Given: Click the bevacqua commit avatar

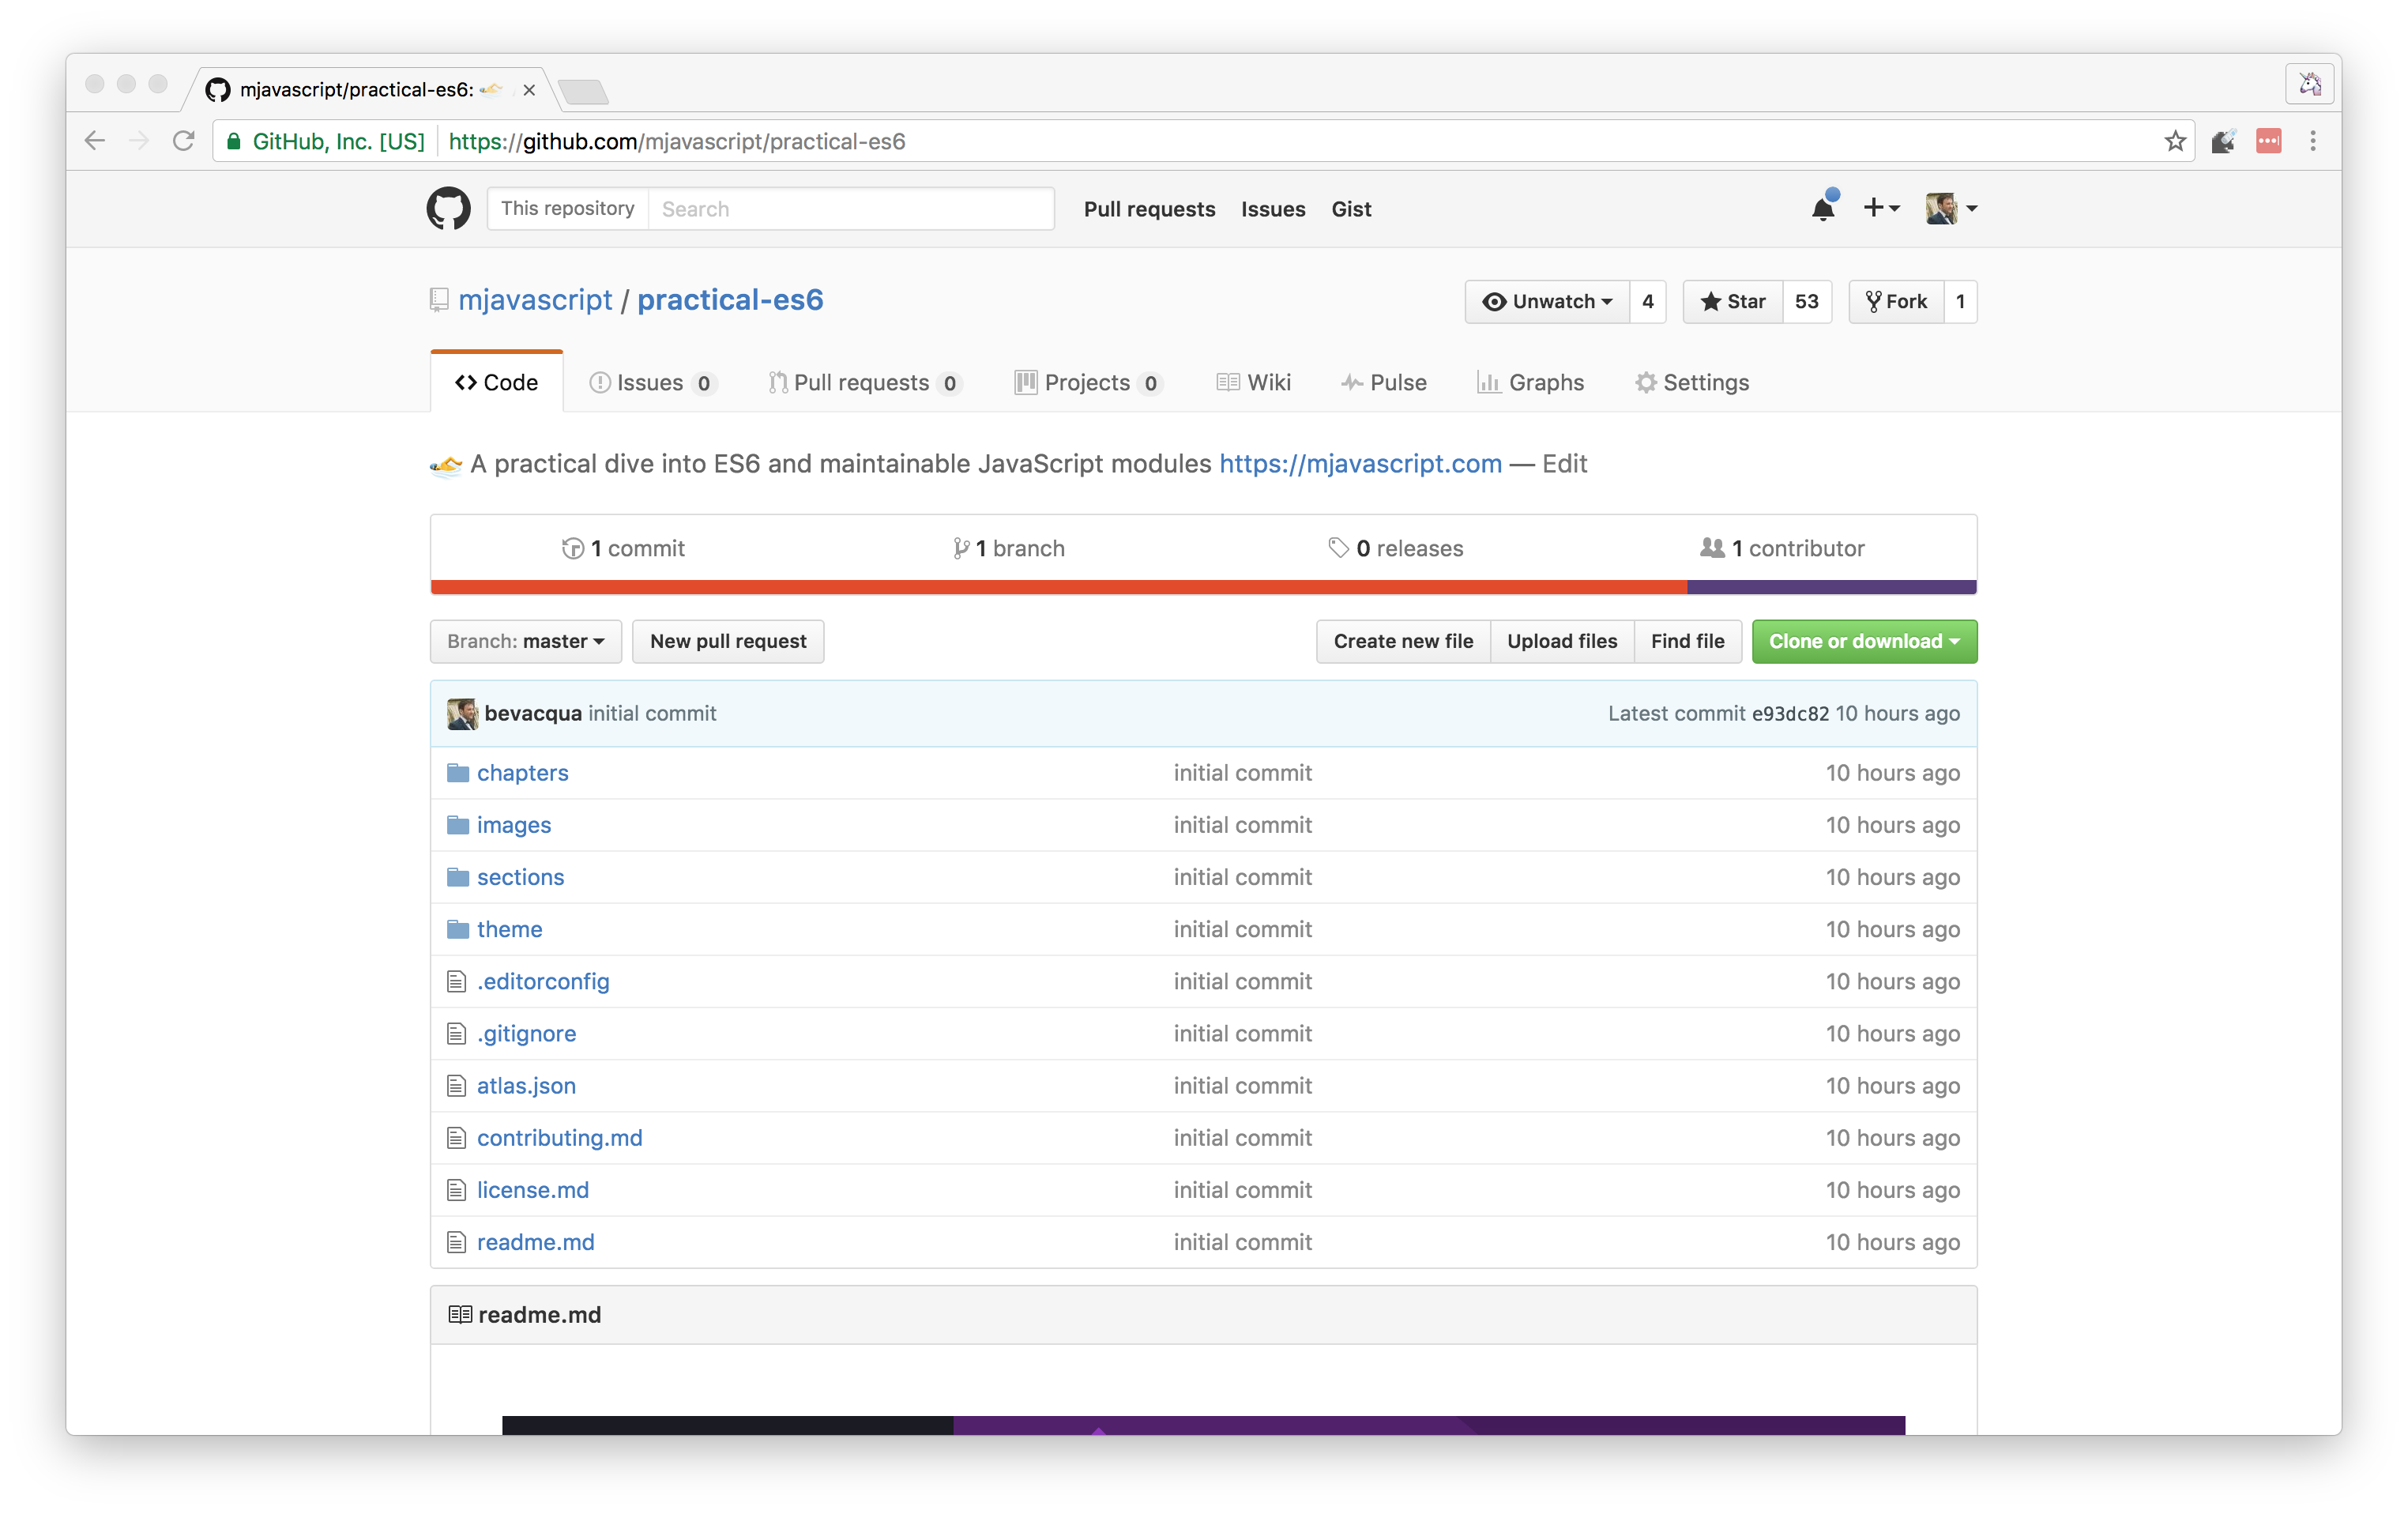Looking at the screenshot, I should pos(462,714).
